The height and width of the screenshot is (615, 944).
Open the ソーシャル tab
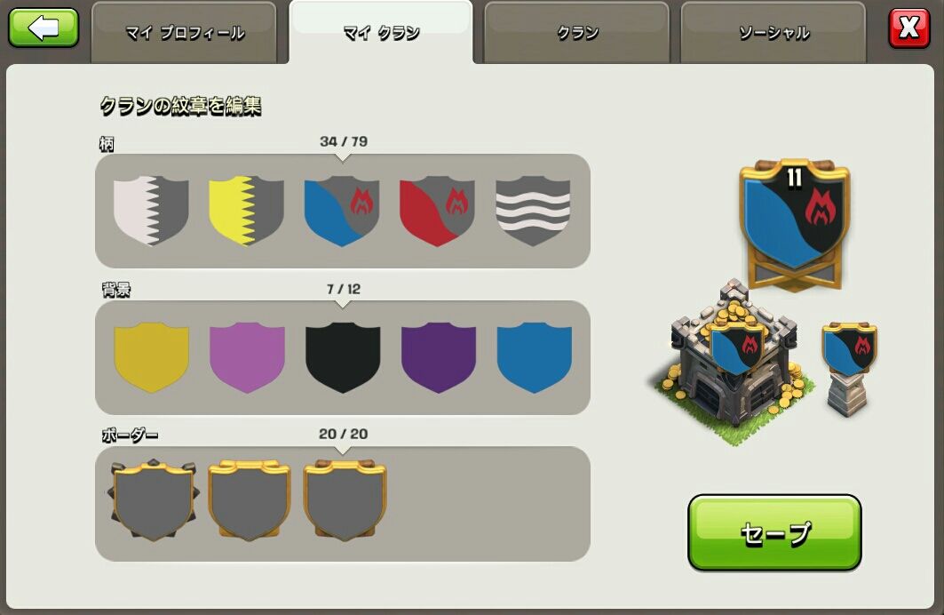773,33
